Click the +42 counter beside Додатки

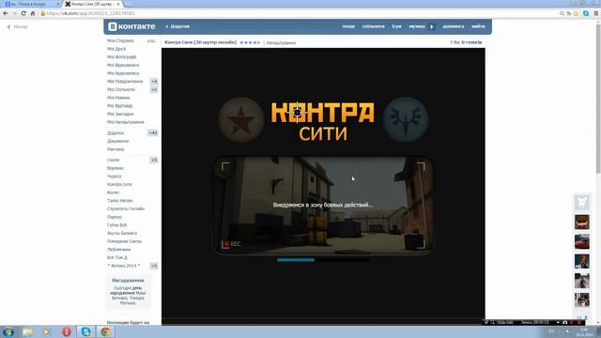pos(153,133)
